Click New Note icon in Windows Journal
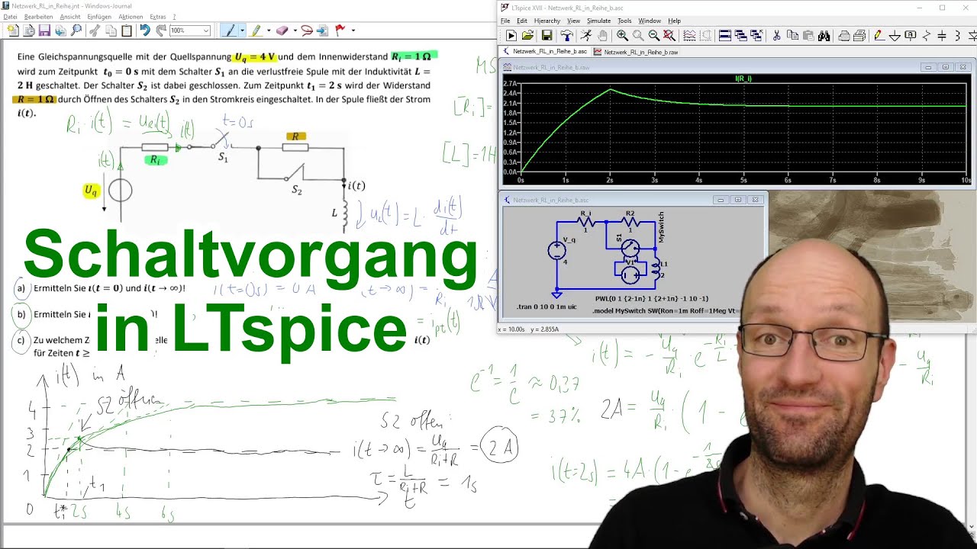Viewport: 977px width, 549px height. click(13, 30)
